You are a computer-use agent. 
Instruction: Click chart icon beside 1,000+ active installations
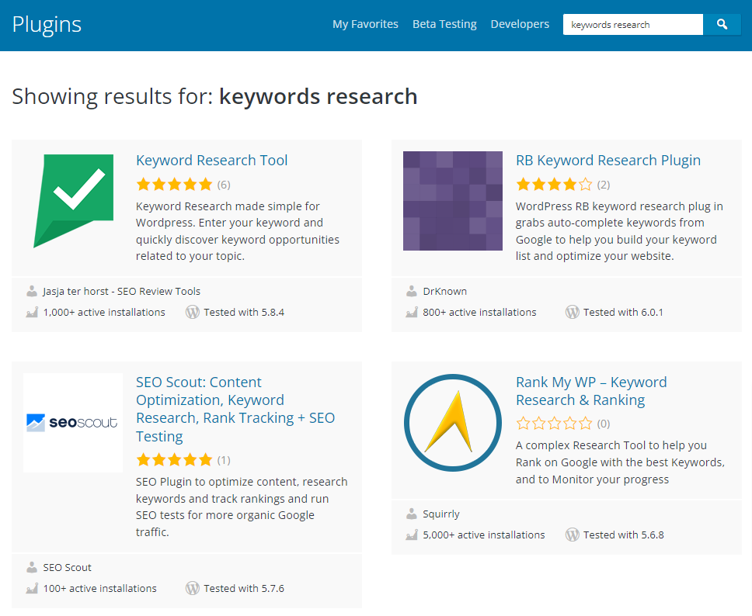(x=32, y=313)
